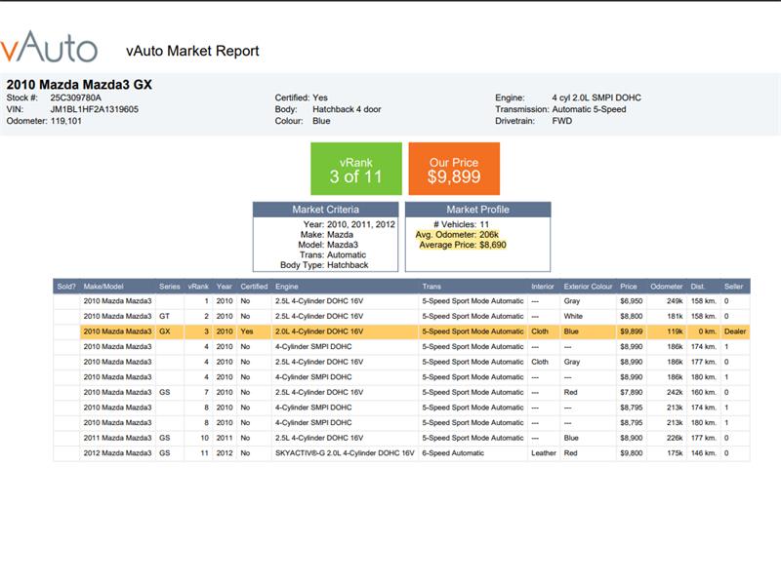This screenshot has width=781, height=583.
Task: Select the Year: 2010, 2011, 2012 criteria
Action: pyautogui.click(x=349, y=224)
